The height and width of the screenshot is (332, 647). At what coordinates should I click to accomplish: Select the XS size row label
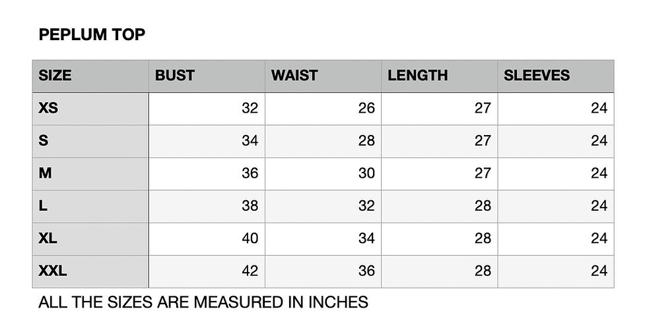click(48, 108)
